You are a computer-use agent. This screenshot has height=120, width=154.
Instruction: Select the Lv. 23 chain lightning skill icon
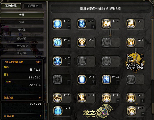[57, 61]
